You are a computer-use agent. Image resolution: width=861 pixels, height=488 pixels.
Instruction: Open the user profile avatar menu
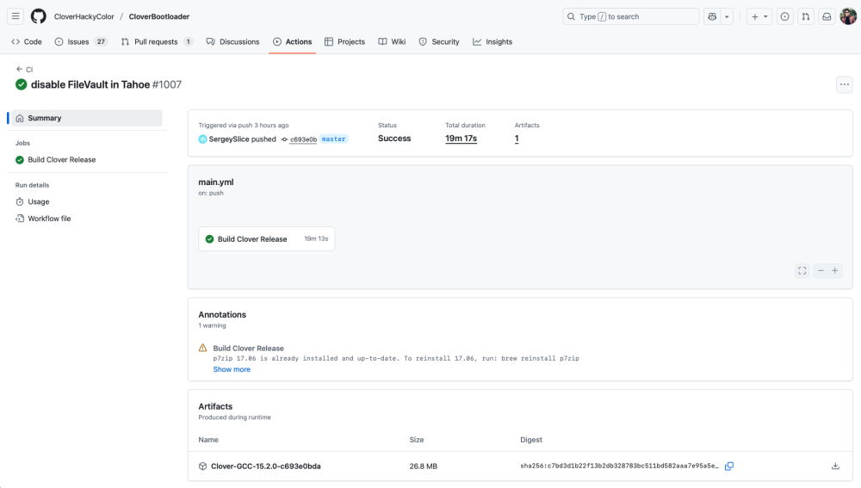tap(848, 16)
